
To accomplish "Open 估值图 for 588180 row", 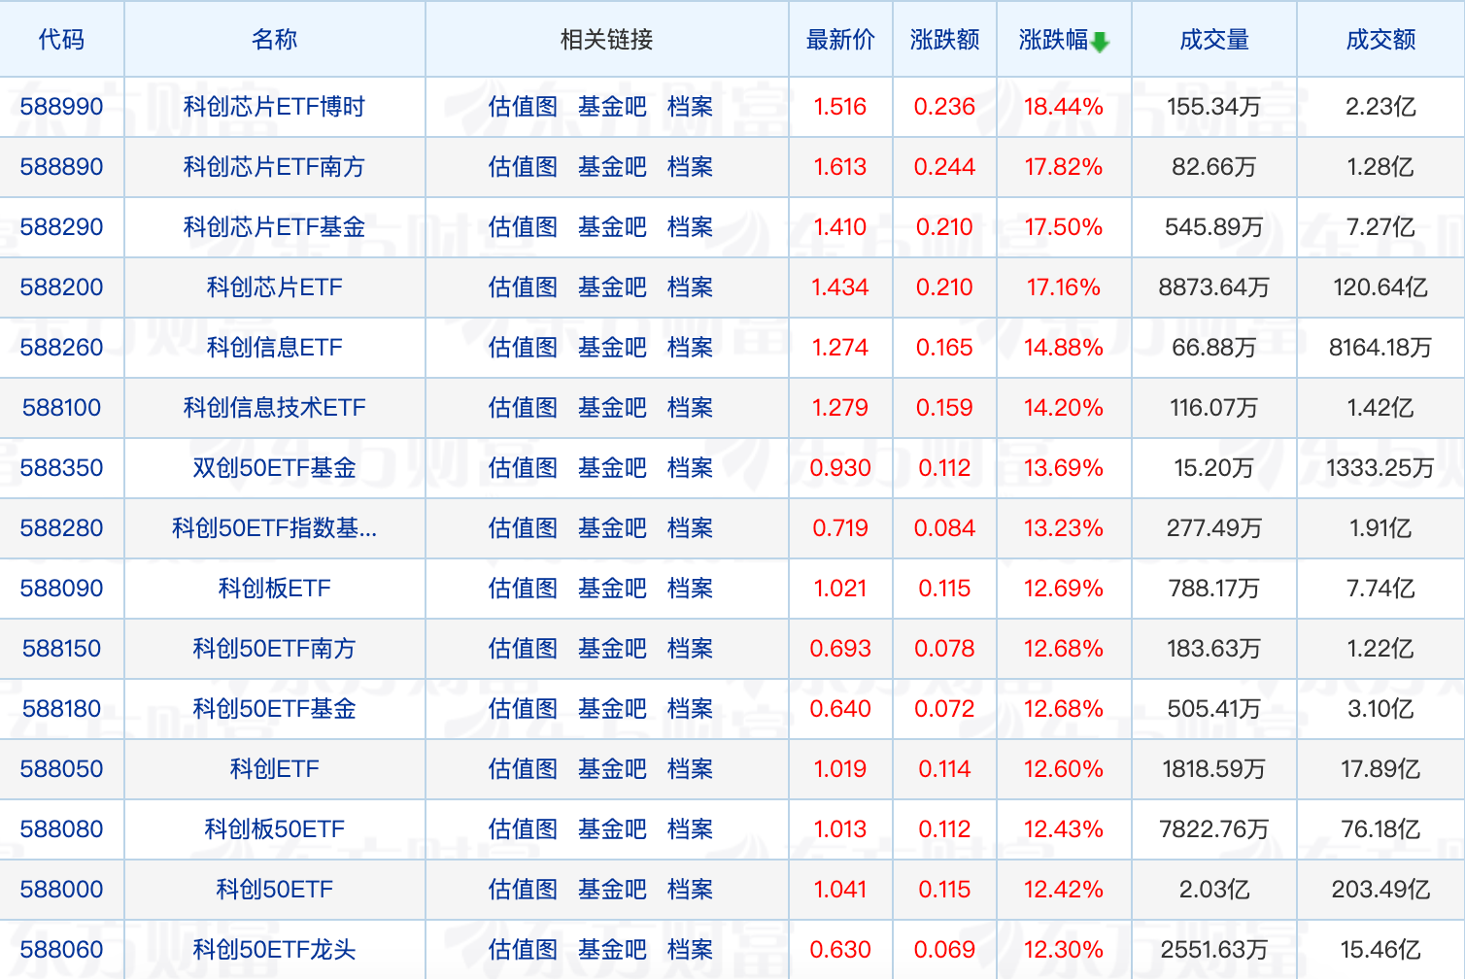I will pos(524,709).
